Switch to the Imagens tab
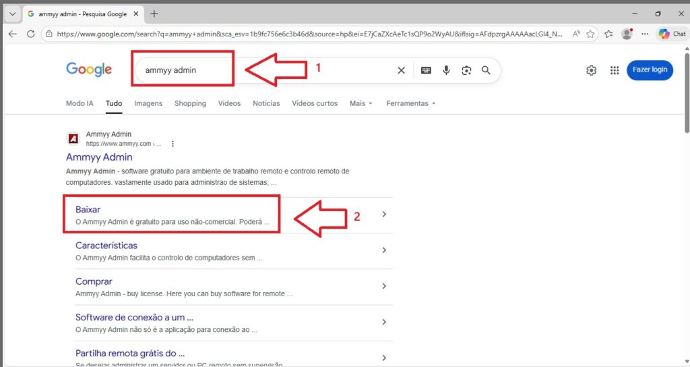 148,103
